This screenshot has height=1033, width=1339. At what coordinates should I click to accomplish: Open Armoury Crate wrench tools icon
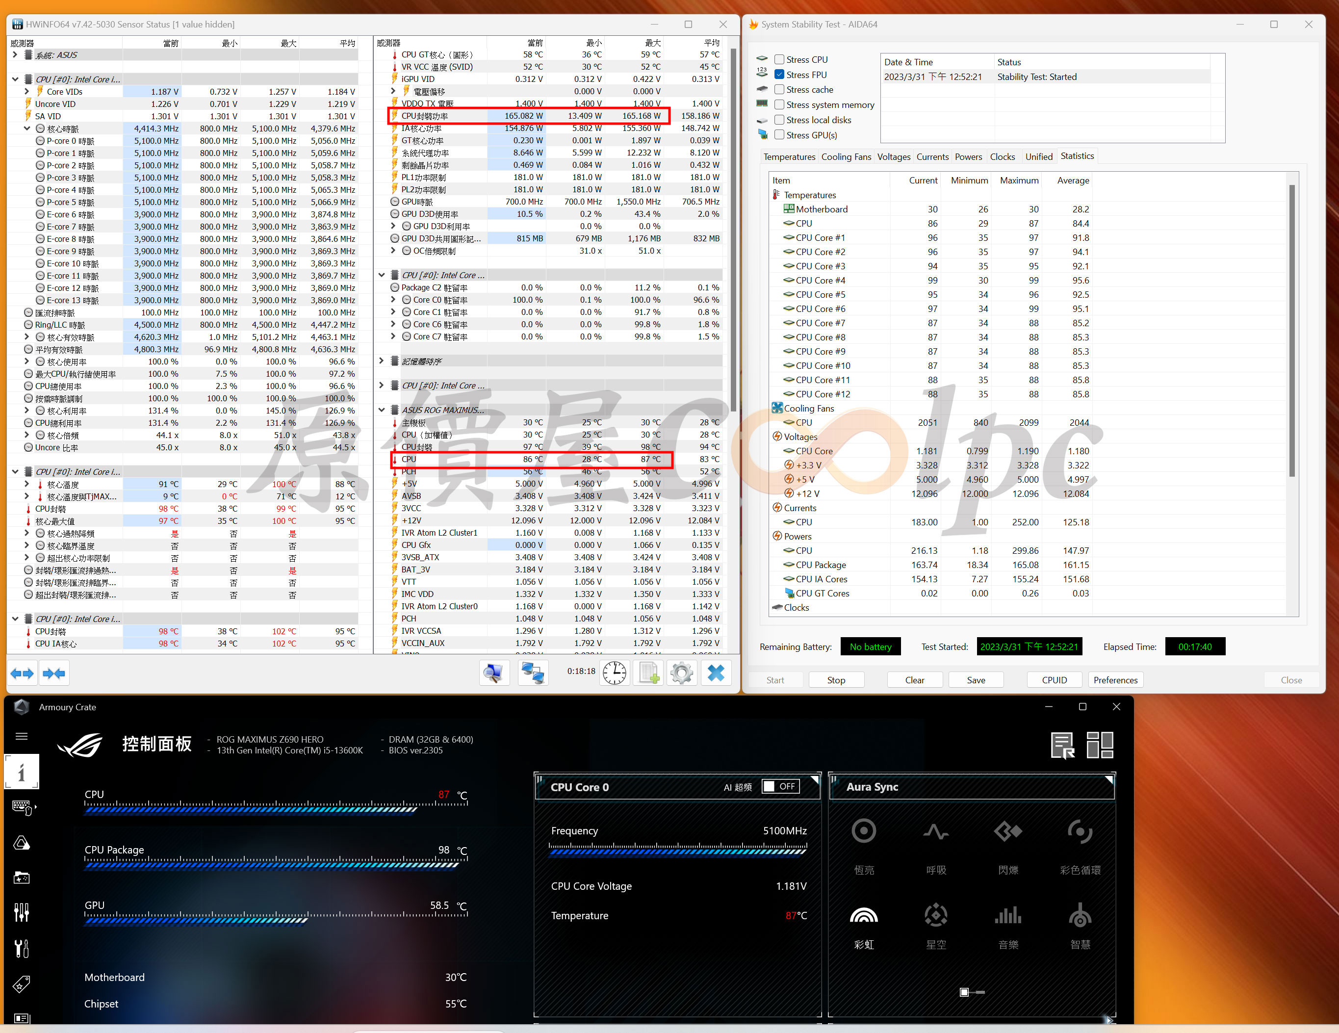pyautogui.click(x=22, y=948)
